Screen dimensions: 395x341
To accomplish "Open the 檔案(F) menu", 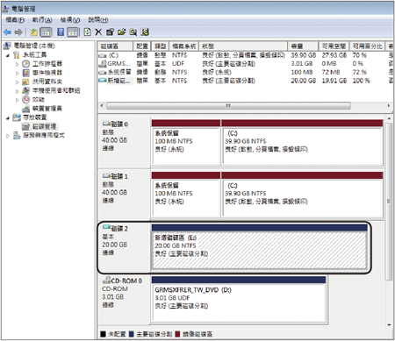I will point(15,20).
